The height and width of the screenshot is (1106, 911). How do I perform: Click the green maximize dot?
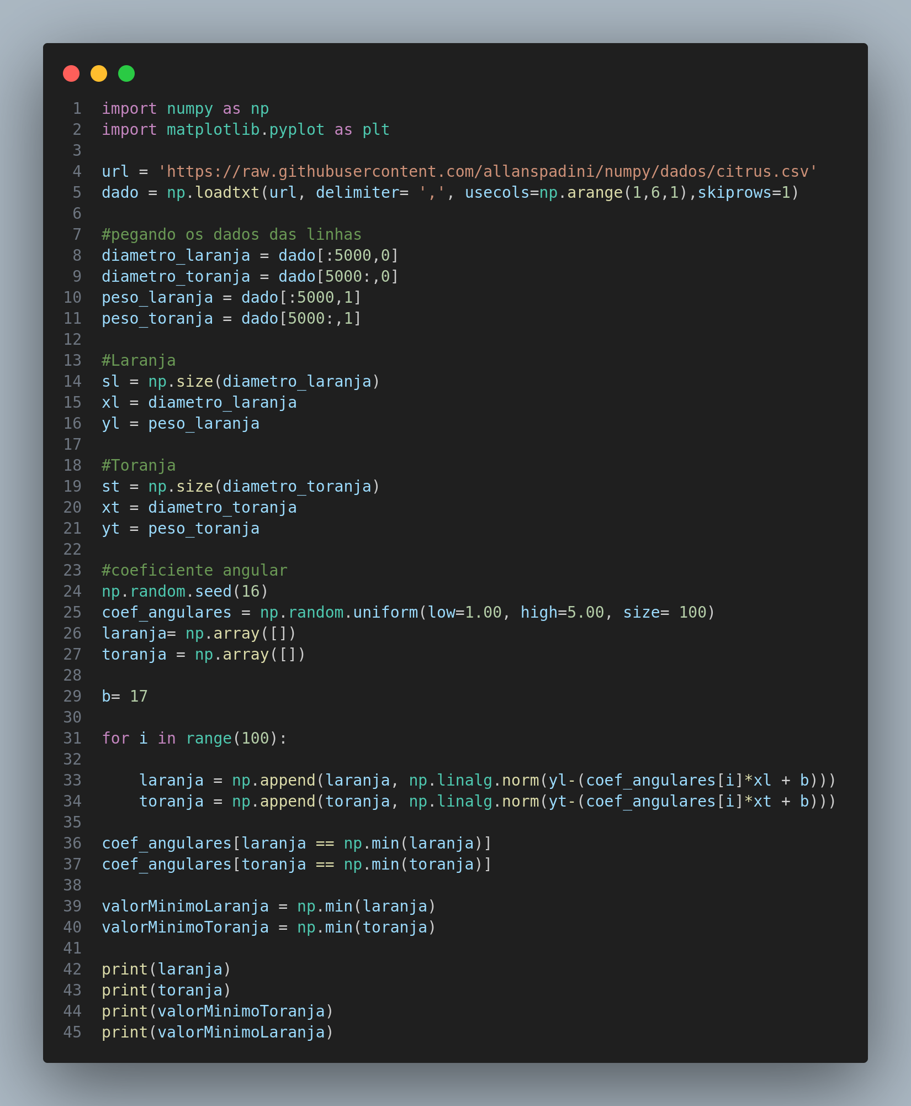[126, 73]
